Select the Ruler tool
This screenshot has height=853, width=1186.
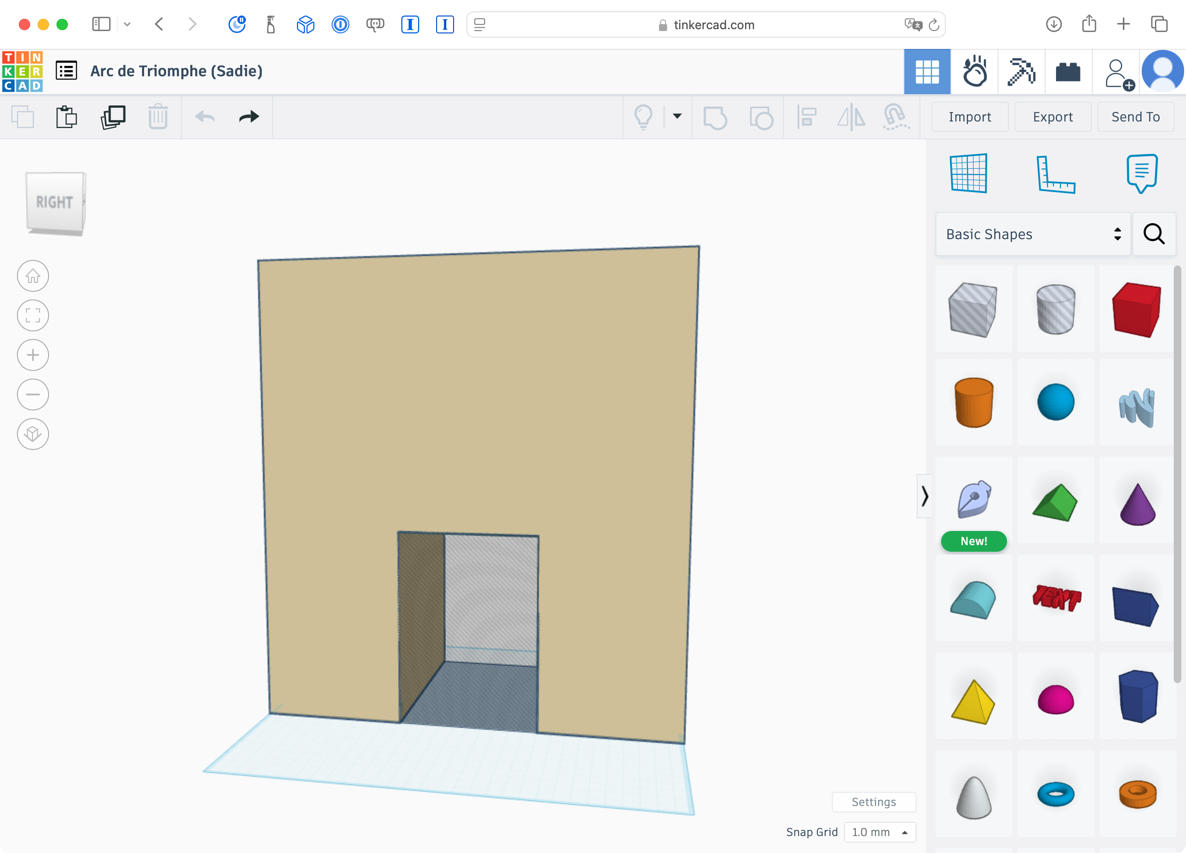click(x=1055, y=175)
